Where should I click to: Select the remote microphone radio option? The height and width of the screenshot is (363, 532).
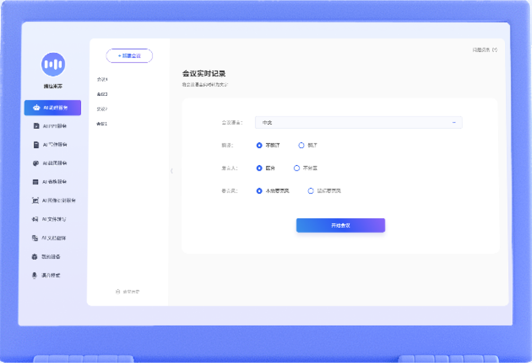pos(325,191)
